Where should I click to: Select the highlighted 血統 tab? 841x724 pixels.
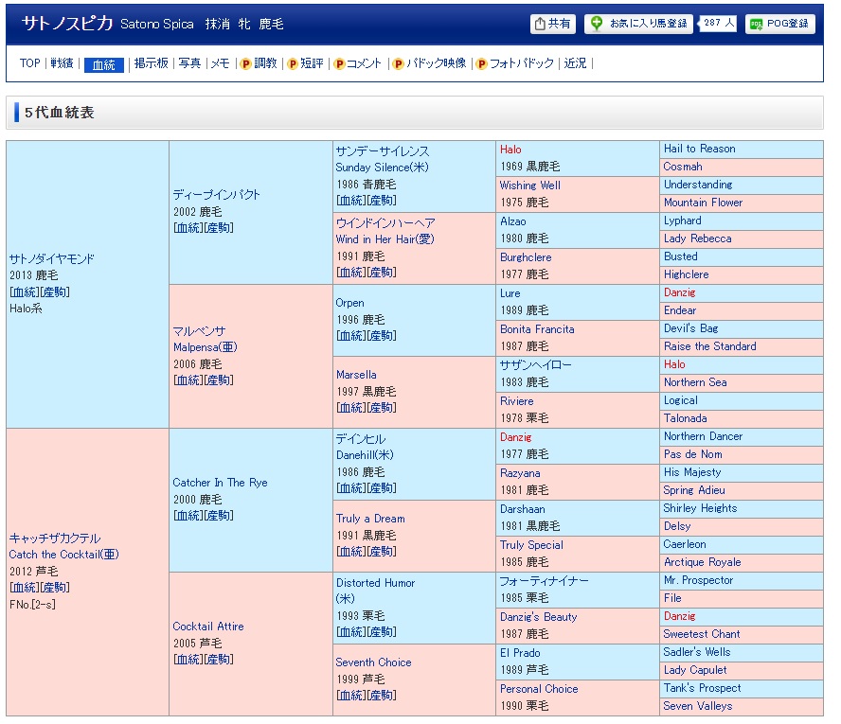[x=103, y=64]
